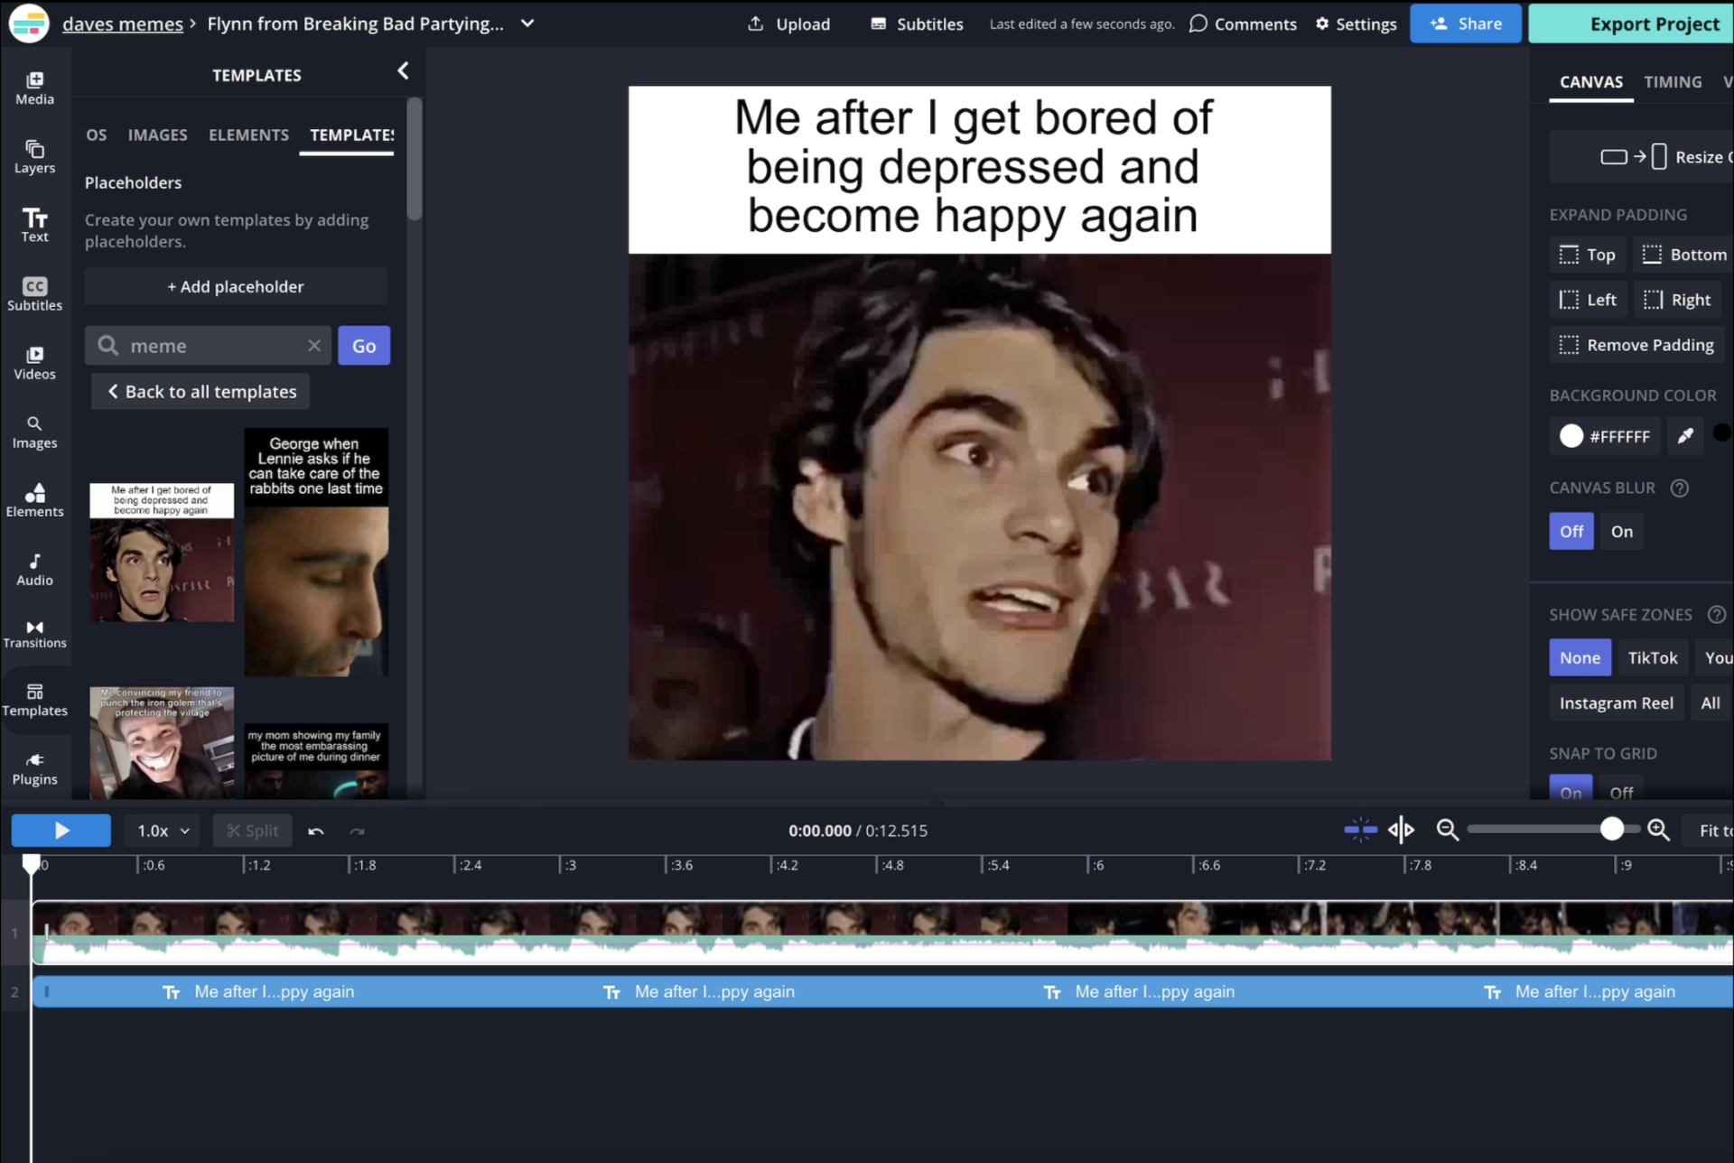The image size is (1734, 1163).
Task: Select TikTok safe zone
Action: click(1652, 657)
